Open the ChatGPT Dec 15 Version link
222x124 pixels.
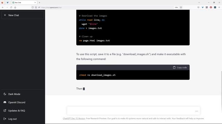point(74,118)
